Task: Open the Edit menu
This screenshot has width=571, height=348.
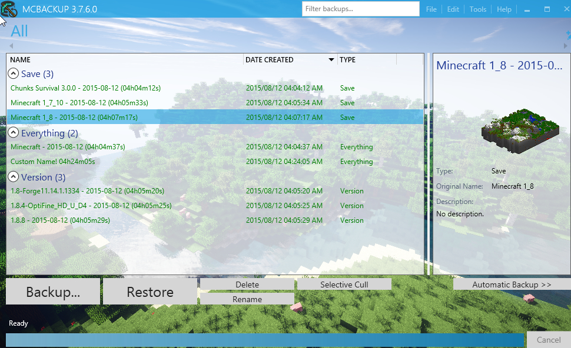Action: pyautogui.click(x=453, y=9)
